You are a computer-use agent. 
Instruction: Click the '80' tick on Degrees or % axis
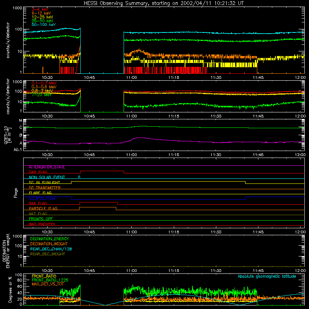click(x=20, y=280)
